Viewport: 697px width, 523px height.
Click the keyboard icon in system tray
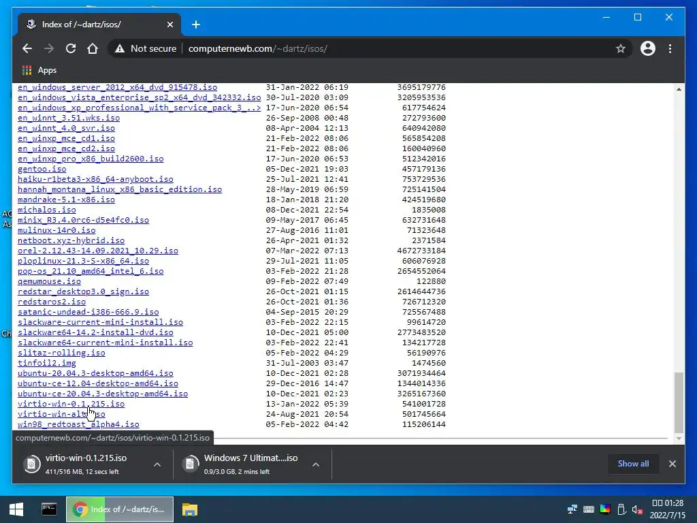(589, 509)
